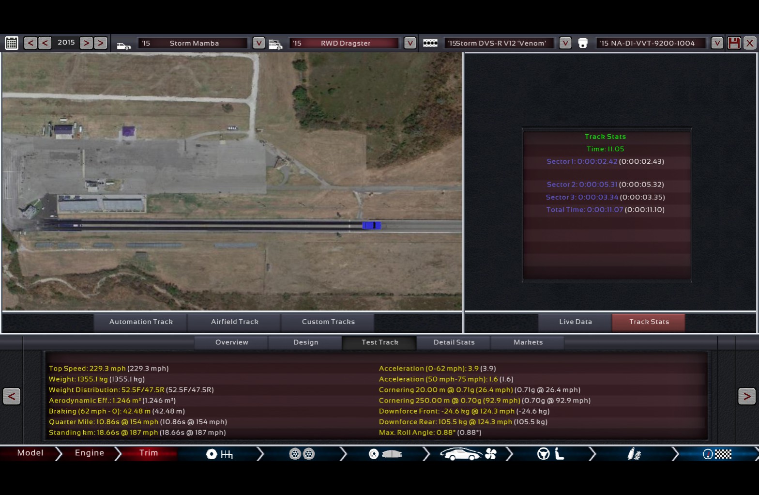Select the Cornering 250.00 m stat line
This screenshot has width=759, height=495.
(485, 401)
